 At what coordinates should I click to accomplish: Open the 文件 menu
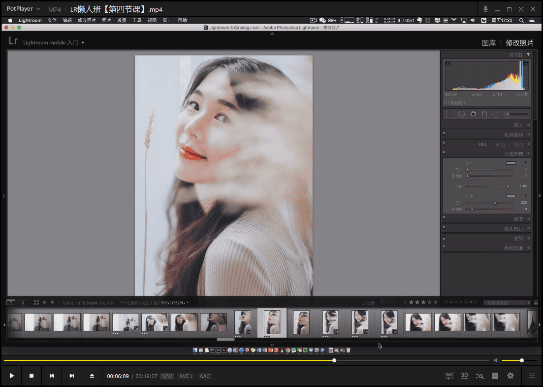[x=52, y=21]
